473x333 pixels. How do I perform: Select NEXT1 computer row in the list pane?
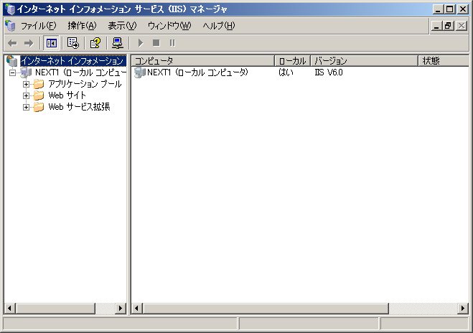tap(197, 72)
